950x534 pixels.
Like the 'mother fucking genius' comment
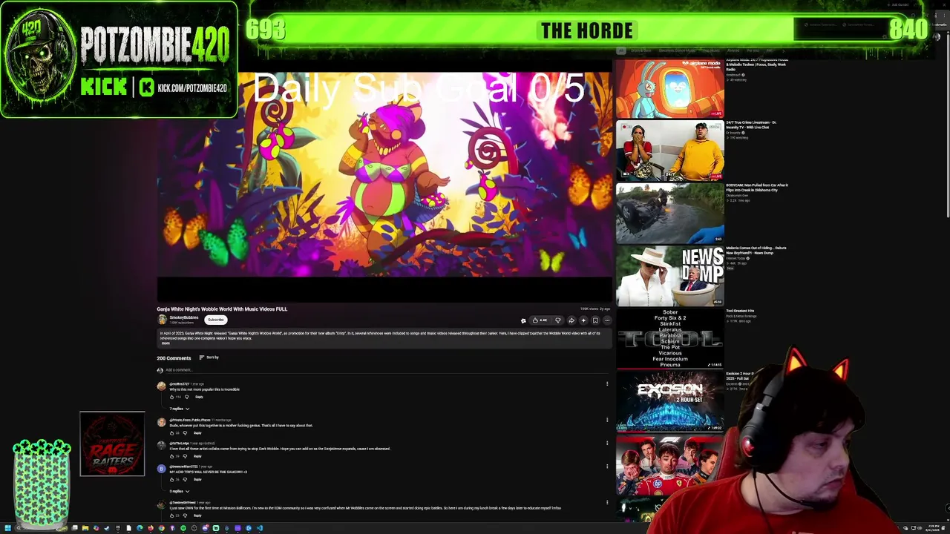[172, 433]
